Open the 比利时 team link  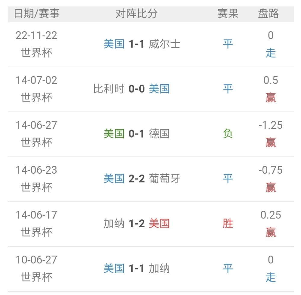pyautogui.click(x=109, y=89)
